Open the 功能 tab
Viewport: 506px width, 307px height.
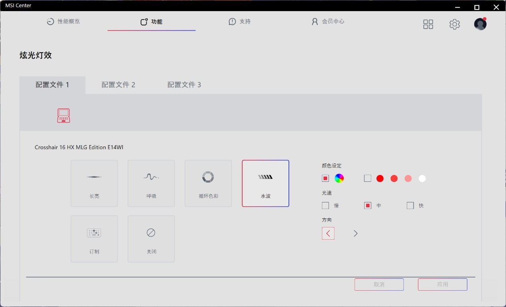(151, 22)
